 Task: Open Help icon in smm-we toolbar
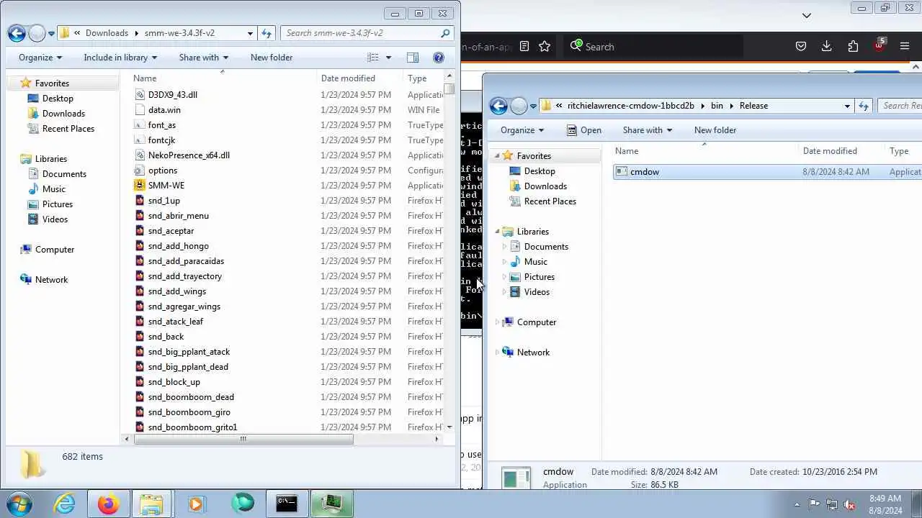tap(439, 58)
